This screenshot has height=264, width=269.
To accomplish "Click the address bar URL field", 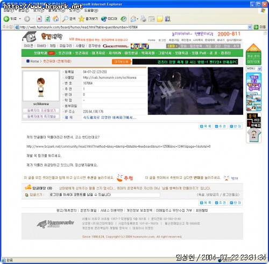I will click(133, 27).
